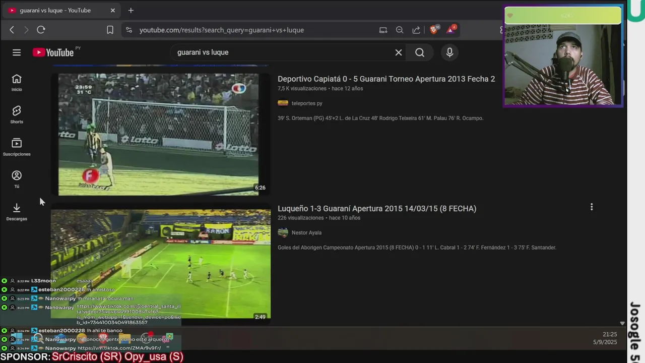This screenshot has height=363, width=645.
Task: Open the Deportivo Capiatá 0 - 5 Guarani title link
Action: (386, 79)
